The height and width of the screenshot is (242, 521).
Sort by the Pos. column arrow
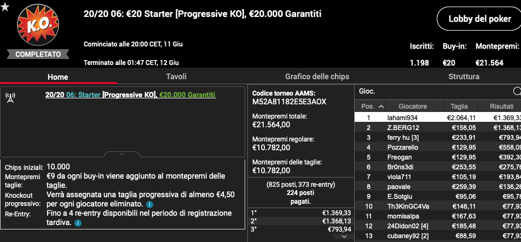(x=381, y=107)
